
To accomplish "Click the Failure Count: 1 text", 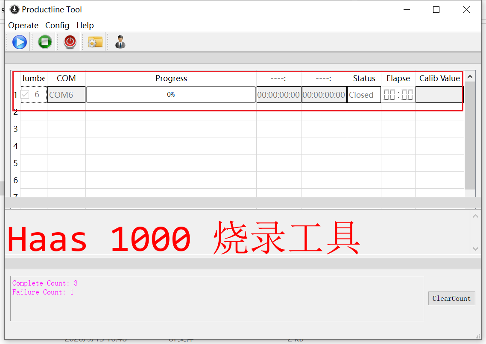I will 43,292.
